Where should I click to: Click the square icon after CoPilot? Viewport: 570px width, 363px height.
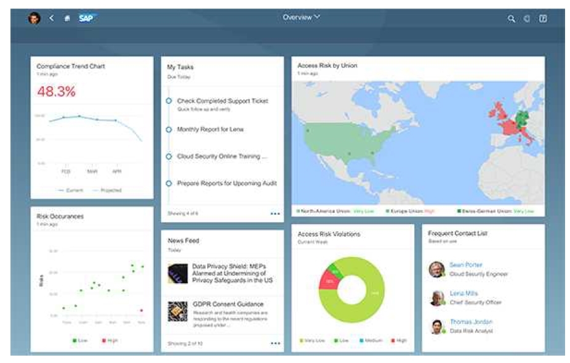pos(543,18)
